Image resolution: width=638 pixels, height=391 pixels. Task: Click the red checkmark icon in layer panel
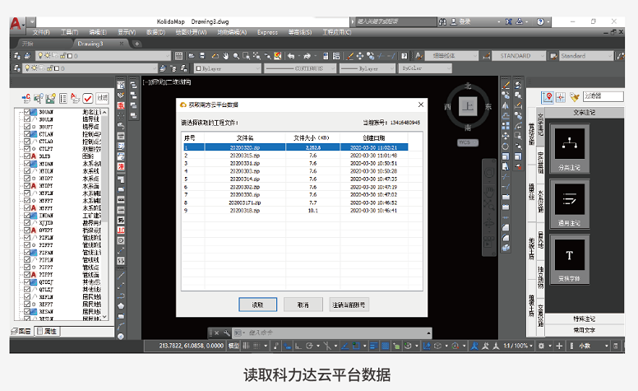(x=87, y=98)
